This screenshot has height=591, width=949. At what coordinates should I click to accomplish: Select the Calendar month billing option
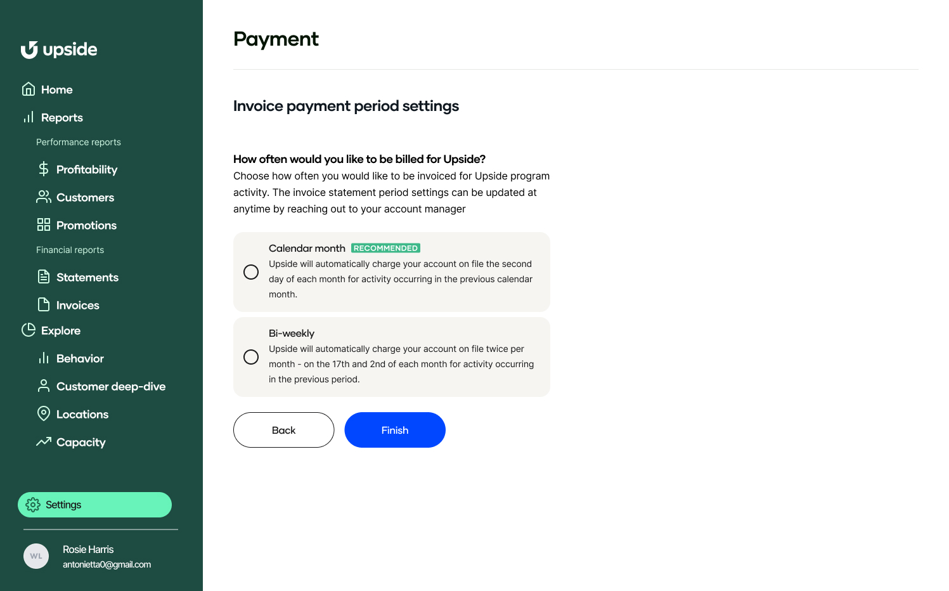[251, 271]
